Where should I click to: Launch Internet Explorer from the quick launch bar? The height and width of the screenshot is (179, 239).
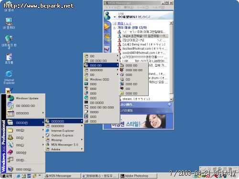(19, 176)
